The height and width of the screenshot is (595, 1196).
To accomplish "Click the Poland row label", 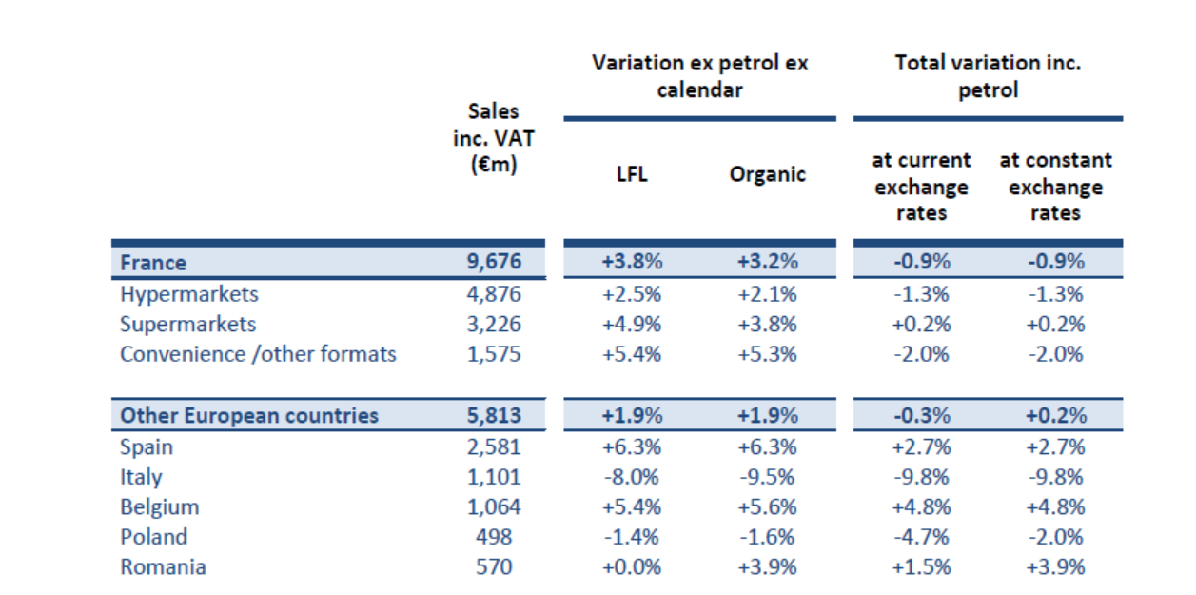I will (153, 537).
